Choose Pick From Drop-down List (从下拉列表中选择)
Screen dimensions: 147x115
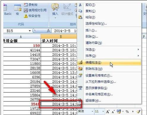click(109, 82)
